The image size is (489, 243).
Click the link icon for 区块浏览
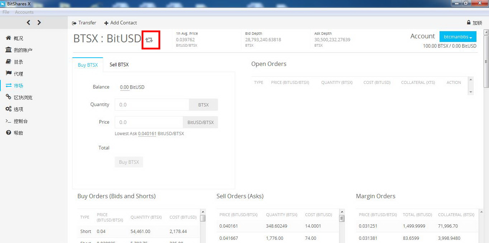[x=9, y=97]
